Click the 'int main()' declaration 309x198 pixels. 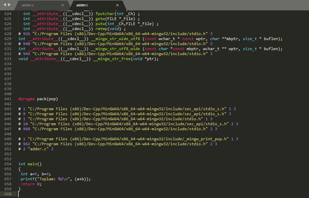[30, 164]
